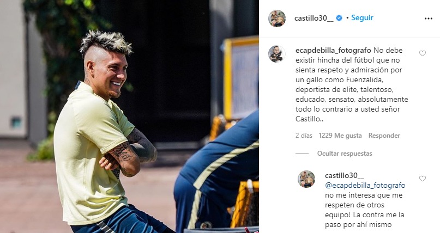Collapse replies via Ocultar respuestas
The image size is (440, 233).
click(x=345, y=154)
